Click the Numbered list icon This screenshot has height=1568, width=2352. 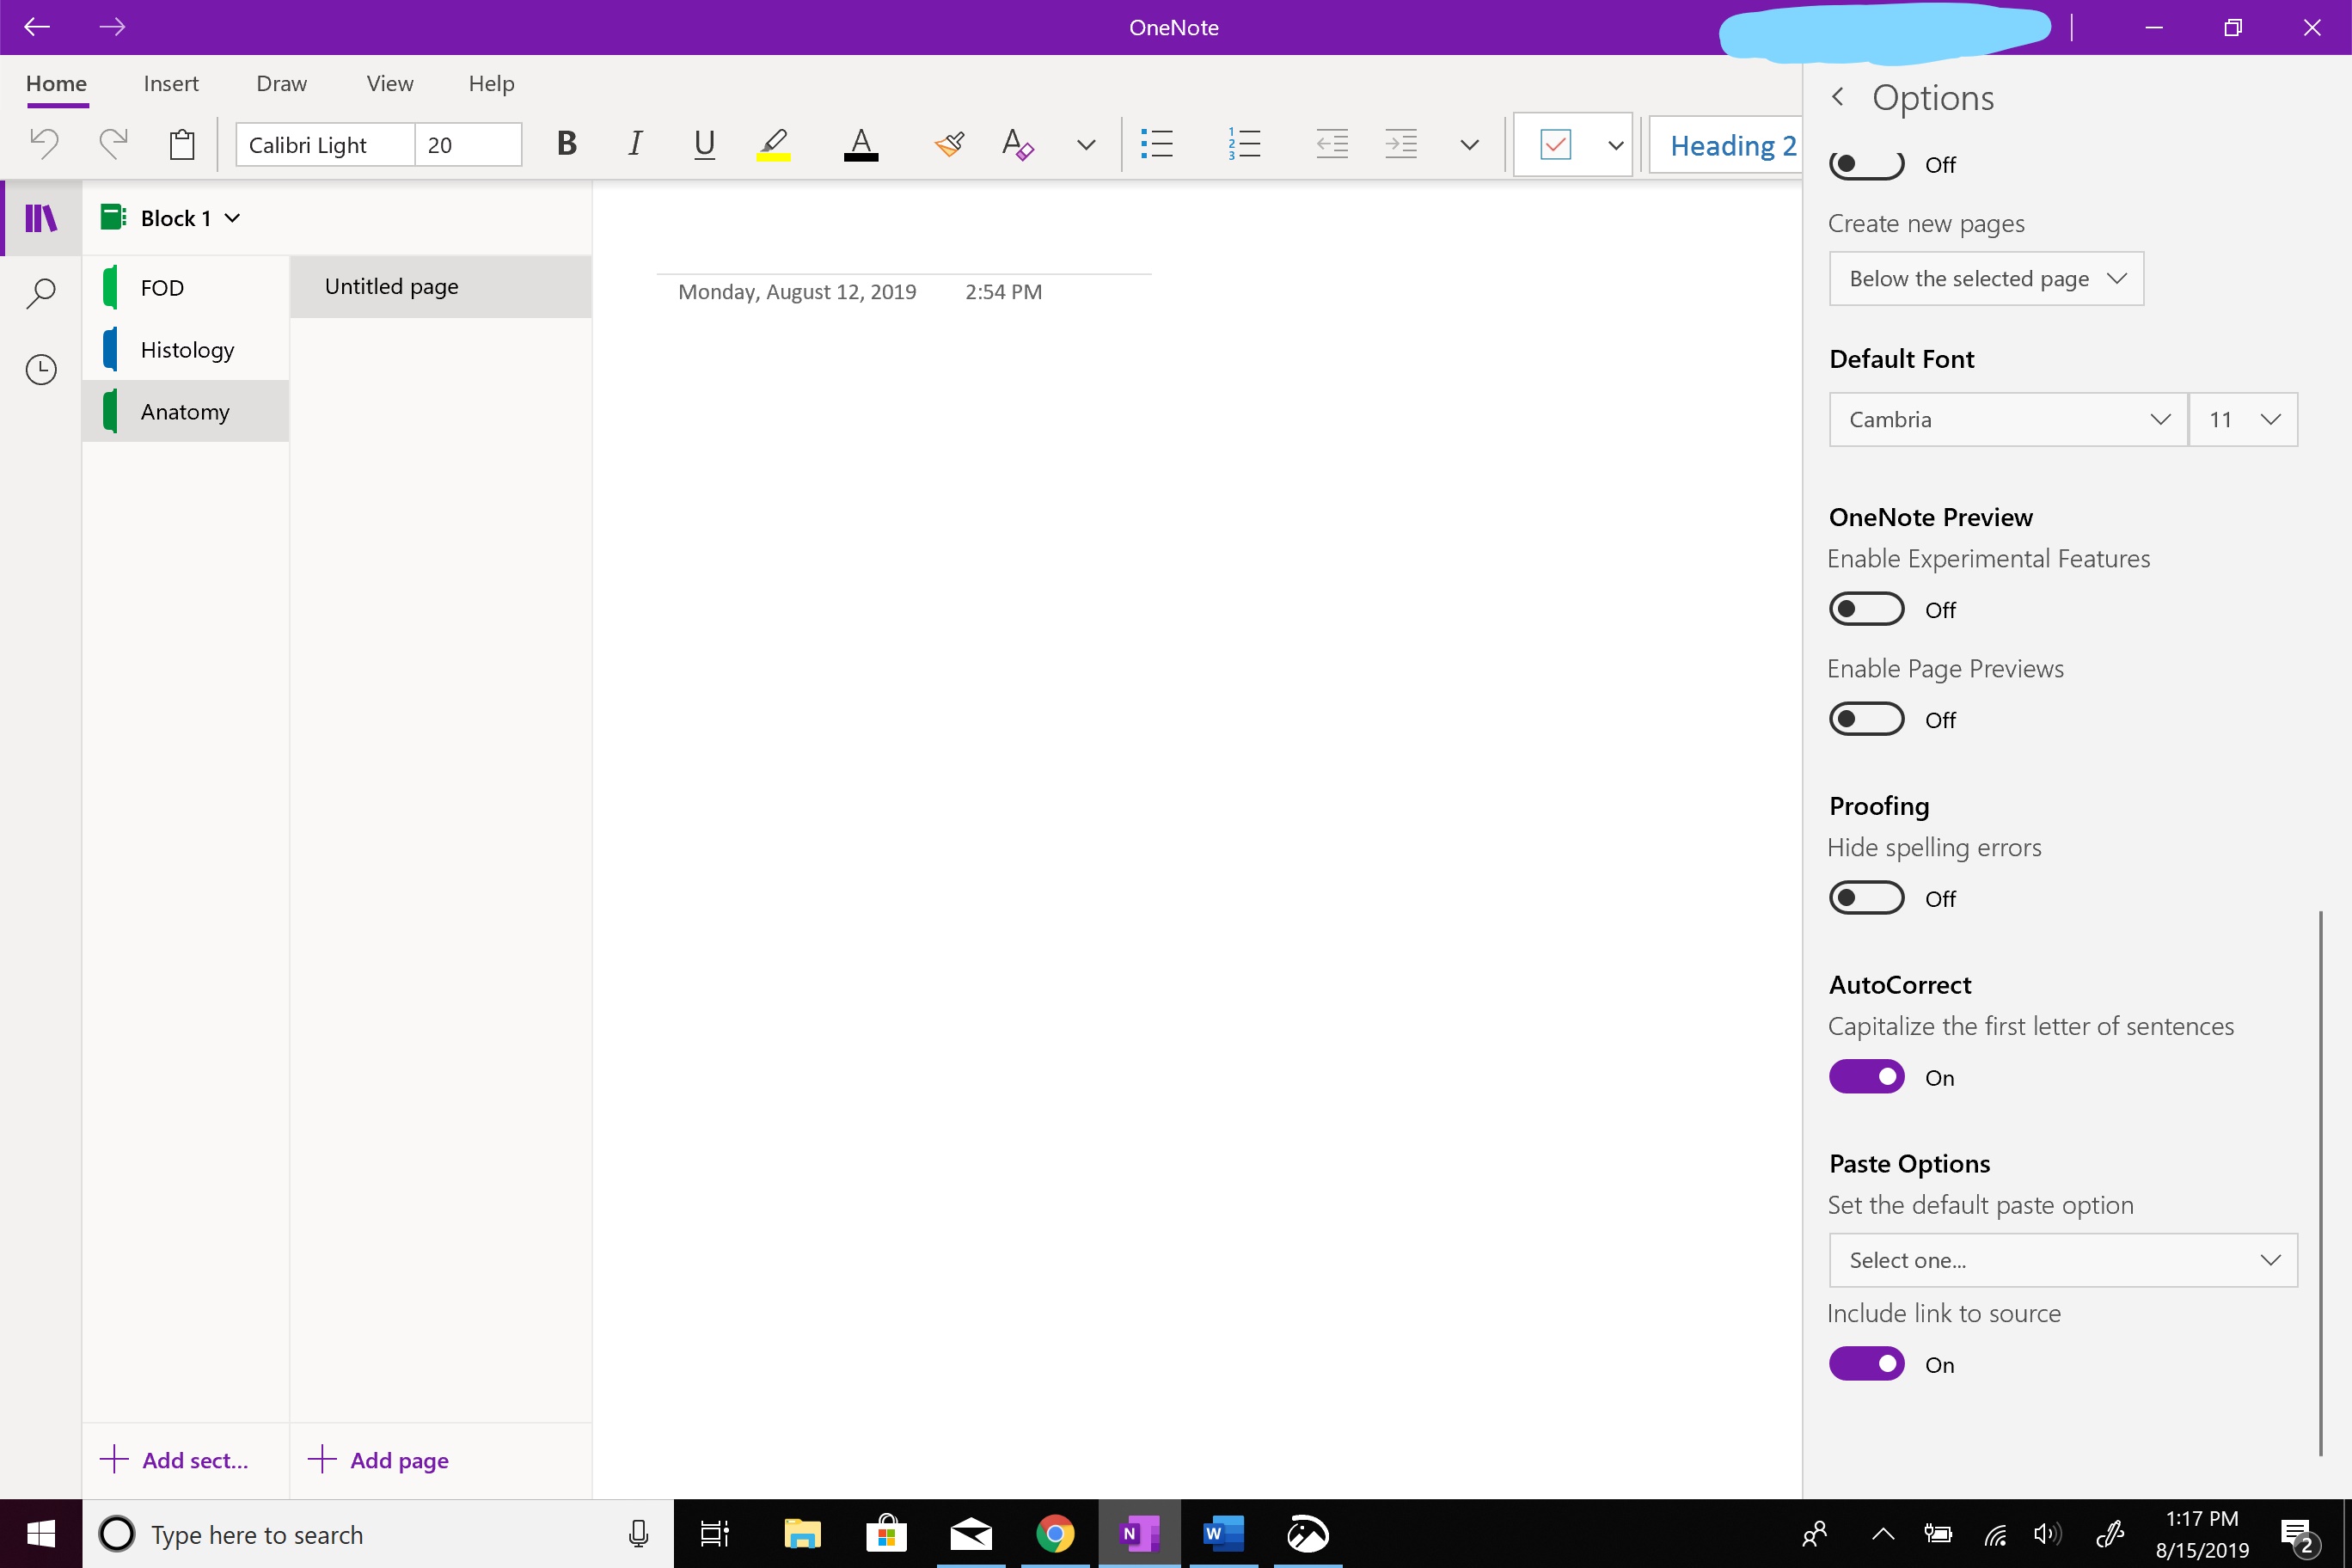1242,144
